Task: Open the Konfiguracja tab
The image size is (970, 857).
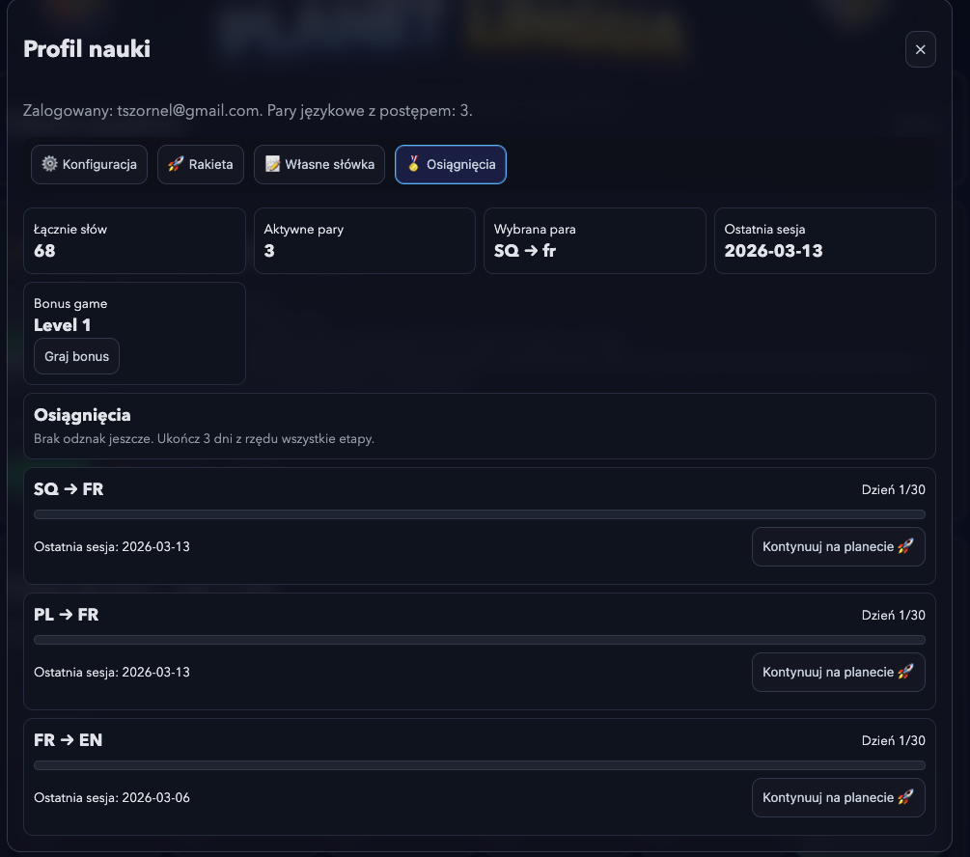Action: tap(89, 165)
